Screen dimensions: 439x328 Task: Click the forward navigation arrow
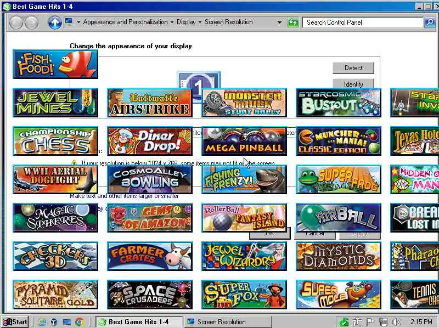(x=31, y=22)
